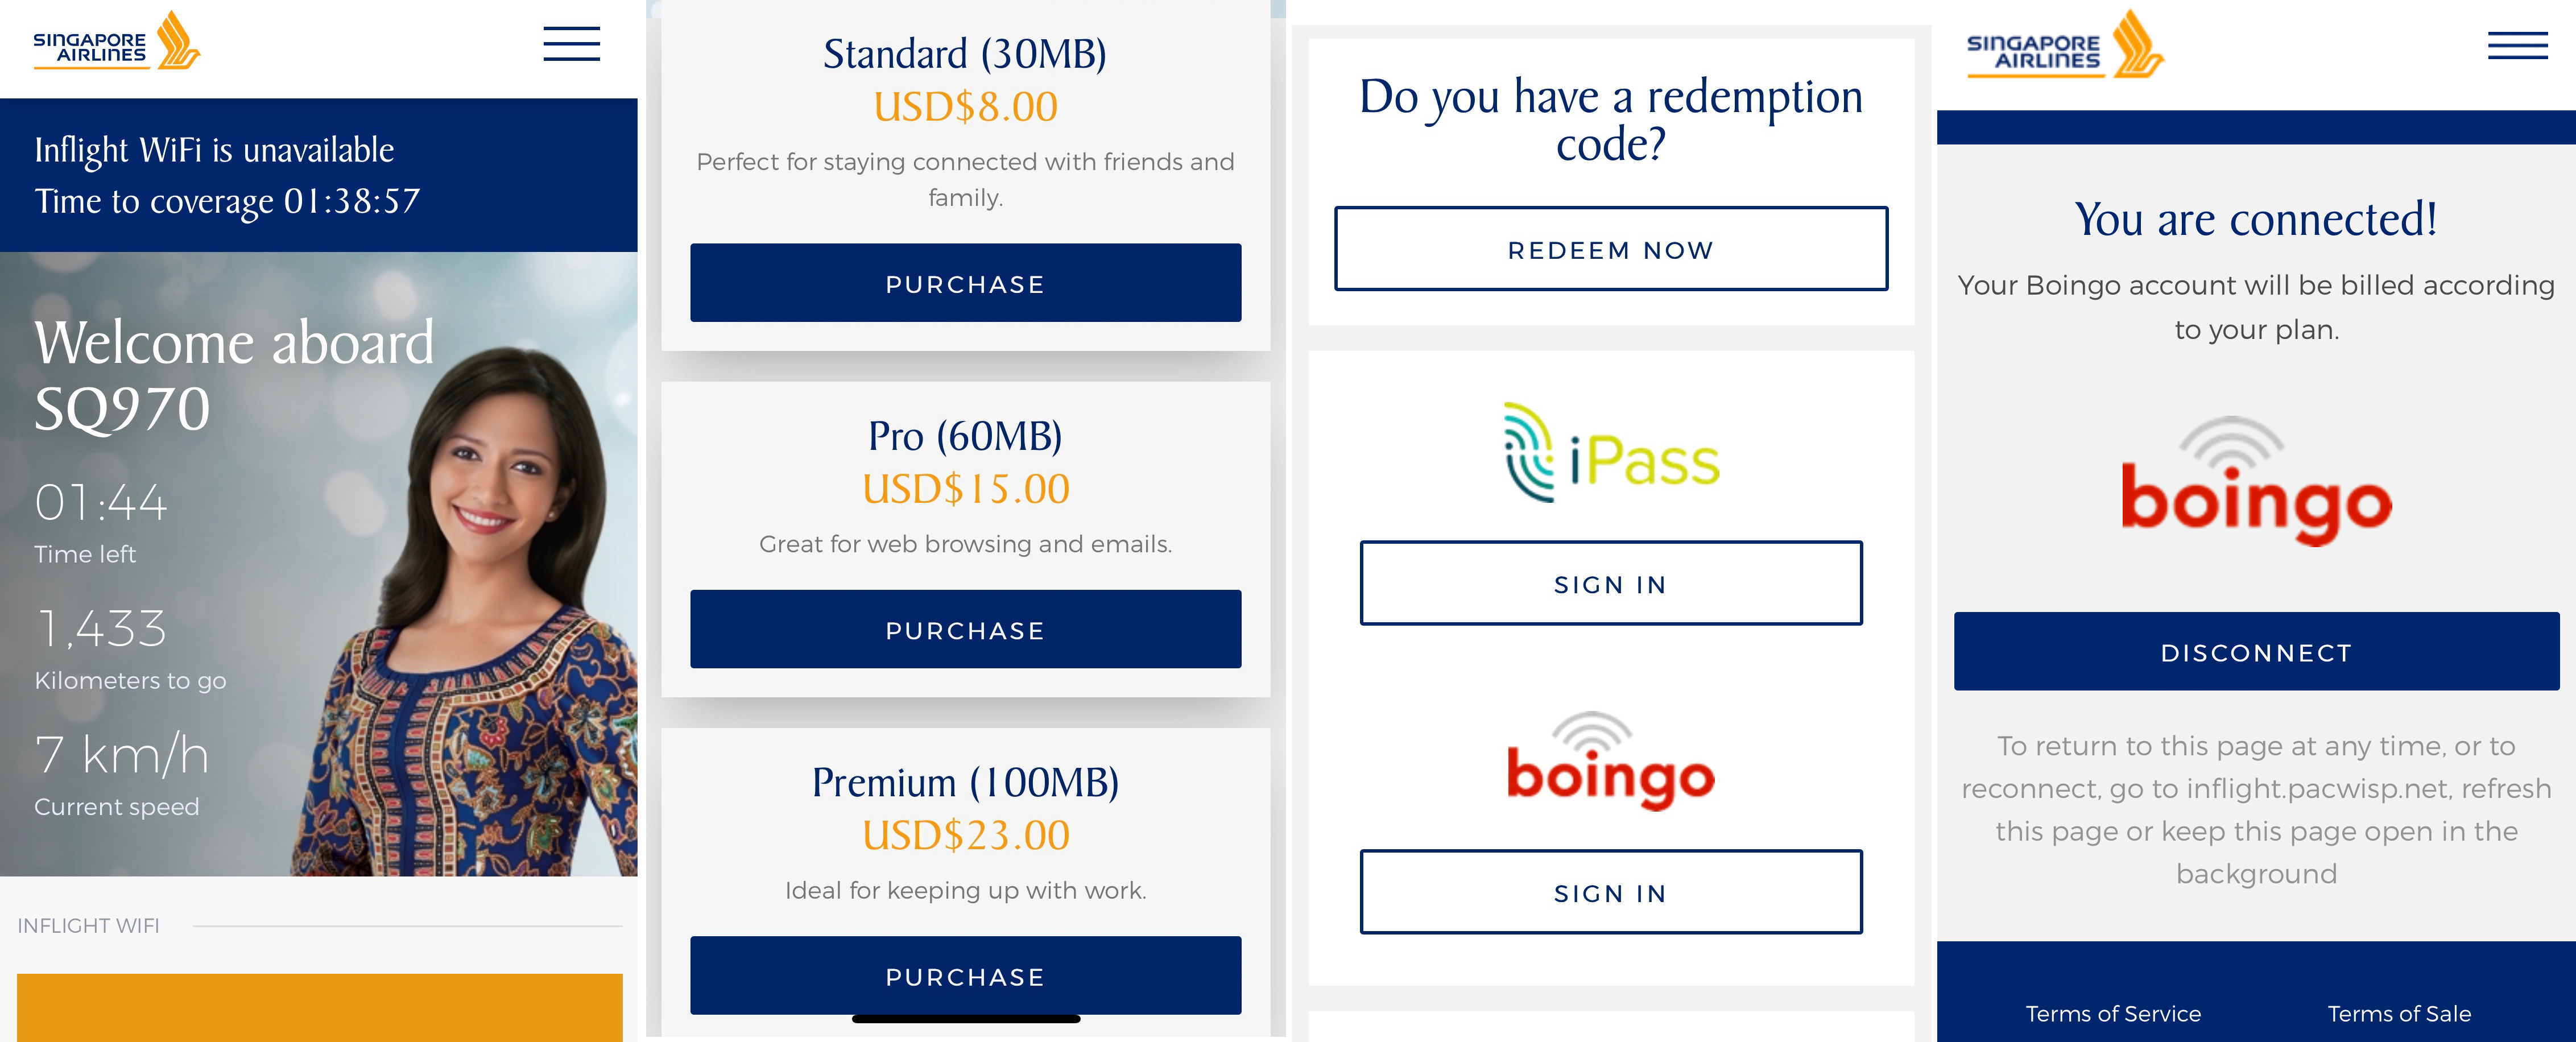Click Singapore Airlines logo on connected screen

coord(2064,46)
